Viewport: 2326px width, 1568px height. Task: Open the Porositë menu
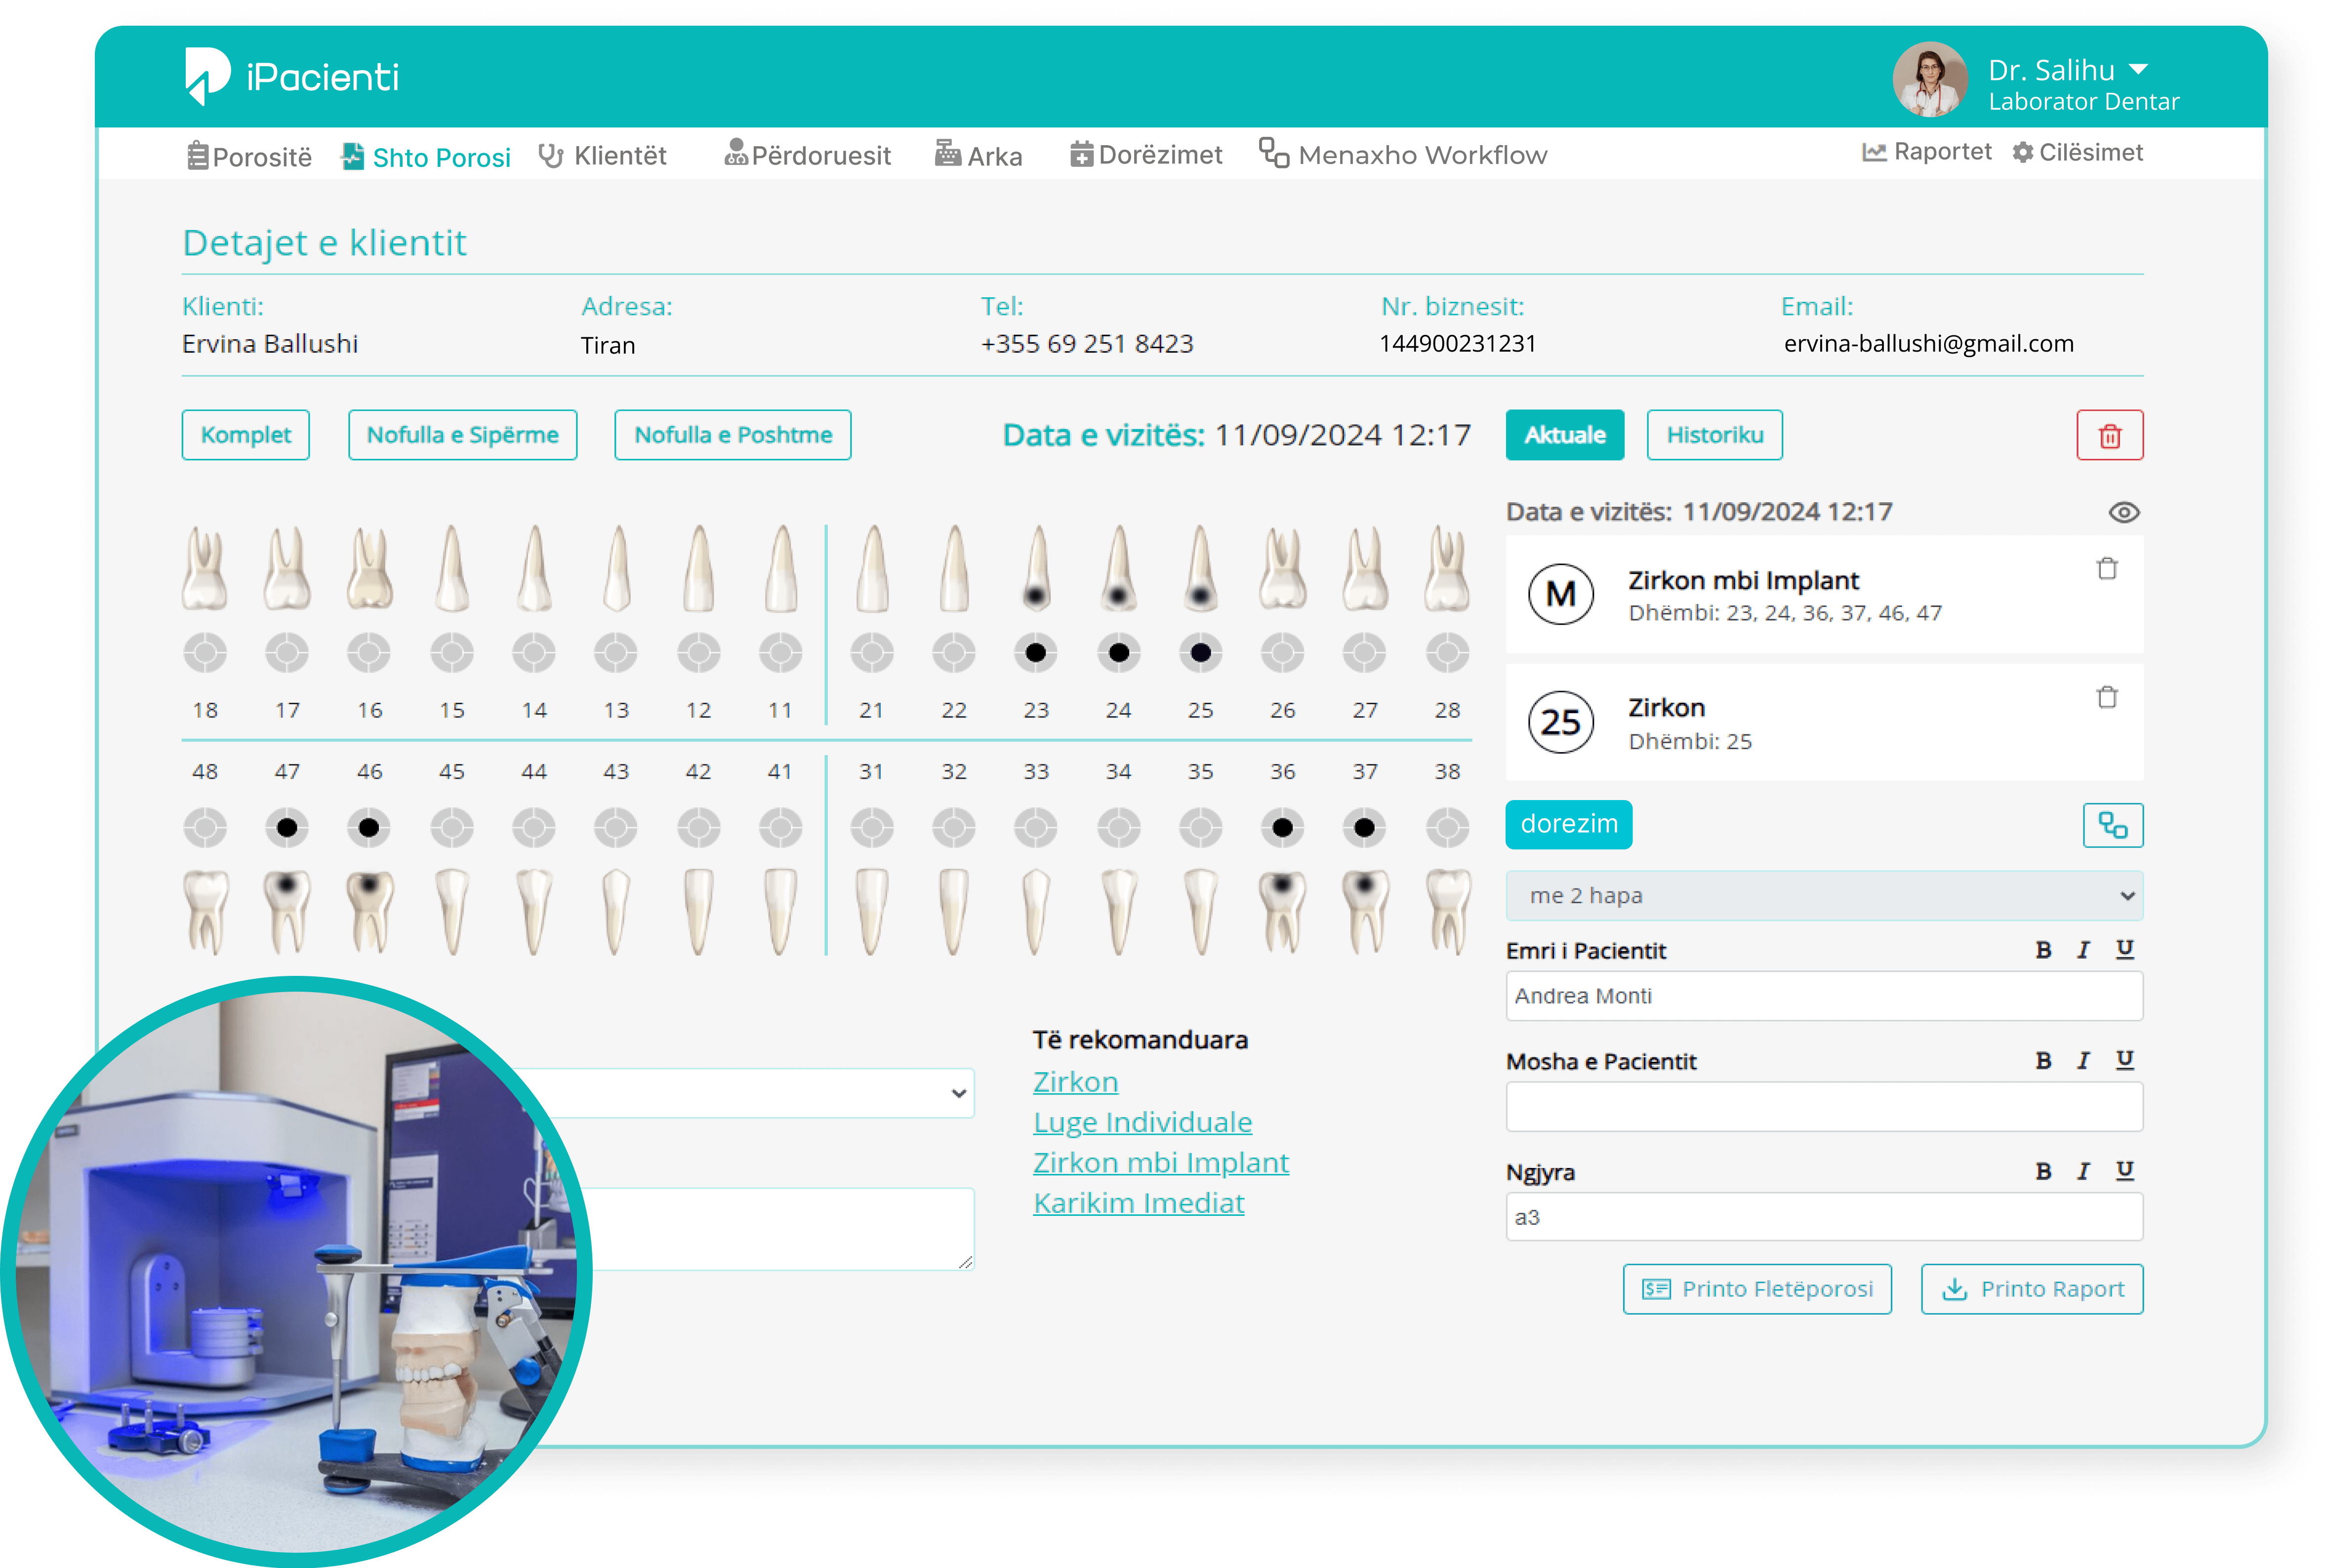point(249,156)
